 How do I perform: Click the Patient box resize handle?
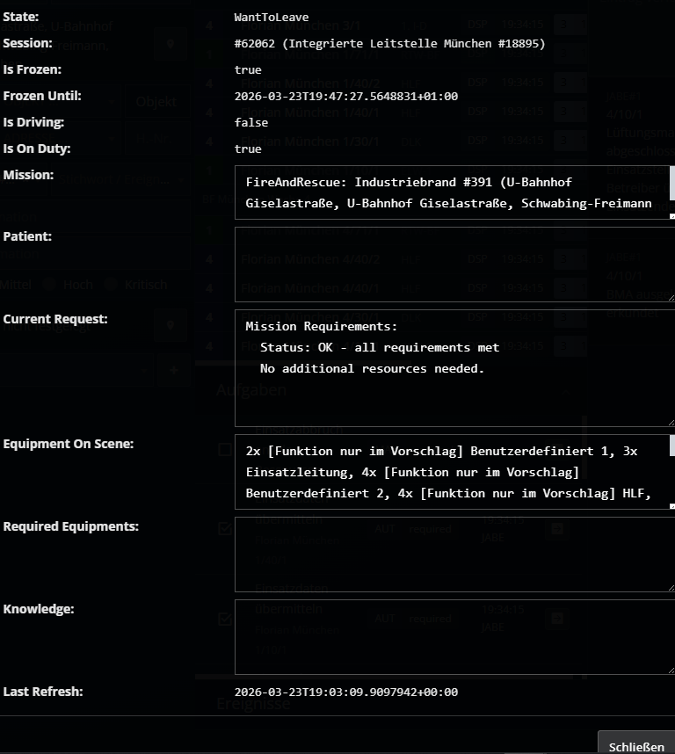(671, 298)
